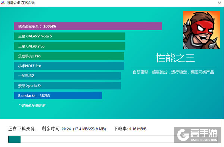Select the purple 100586 benchmark score bar
Viewport: 224px width, 147px height.
(x=88, y=26)
